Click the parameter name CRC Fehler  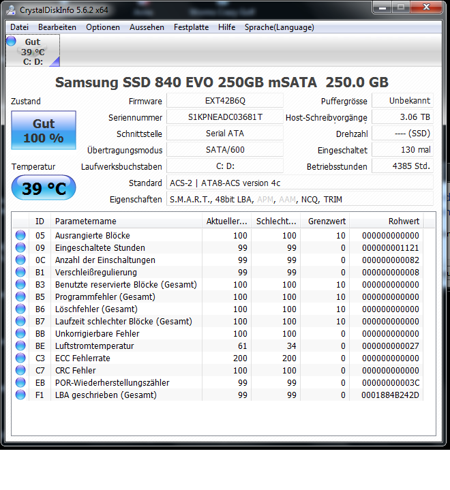tap(76, 370)
